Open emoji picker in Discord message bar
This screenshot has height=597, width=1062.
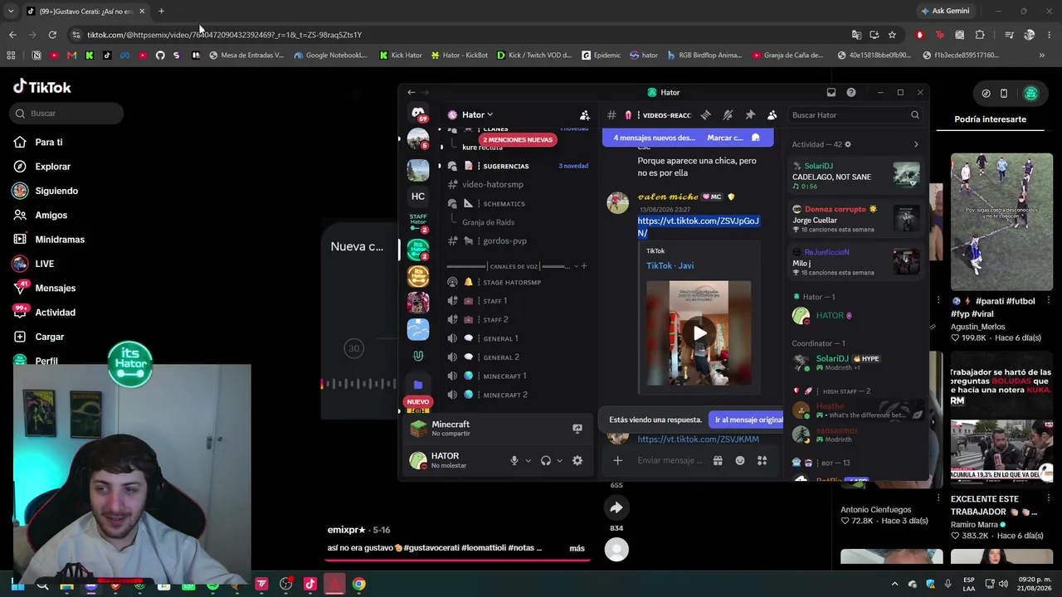(x=740, y=461)
